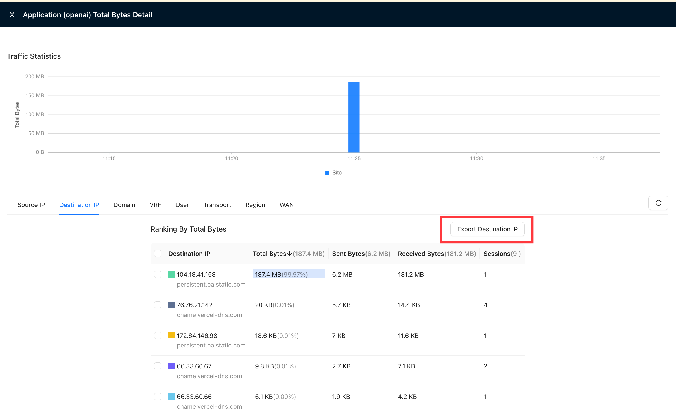Click the Sessions column header
The image size is (676, 418).
tap(502, 254)
